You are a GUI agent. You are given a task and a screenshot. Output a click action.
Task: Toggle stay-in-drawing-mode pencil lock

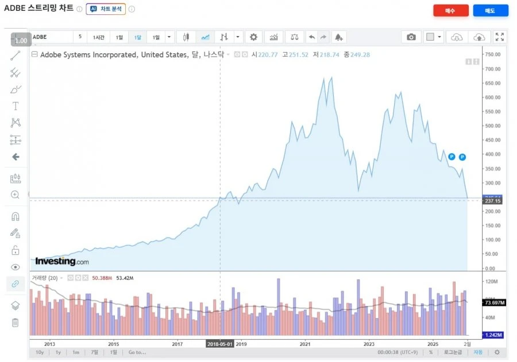point(15,233)
